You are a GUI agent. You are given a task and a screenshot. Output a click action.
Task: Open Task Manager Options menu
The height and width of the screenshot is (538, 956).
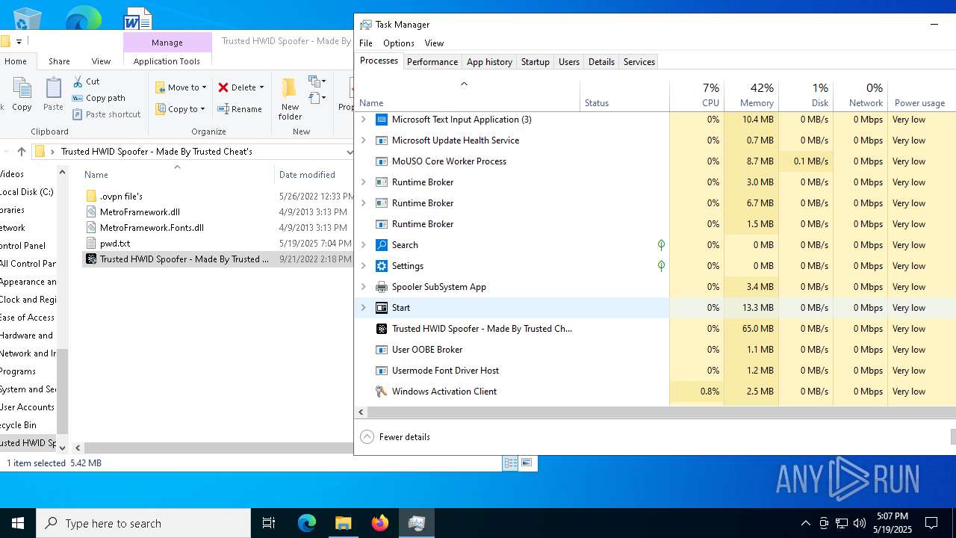[x=399, y=43]
